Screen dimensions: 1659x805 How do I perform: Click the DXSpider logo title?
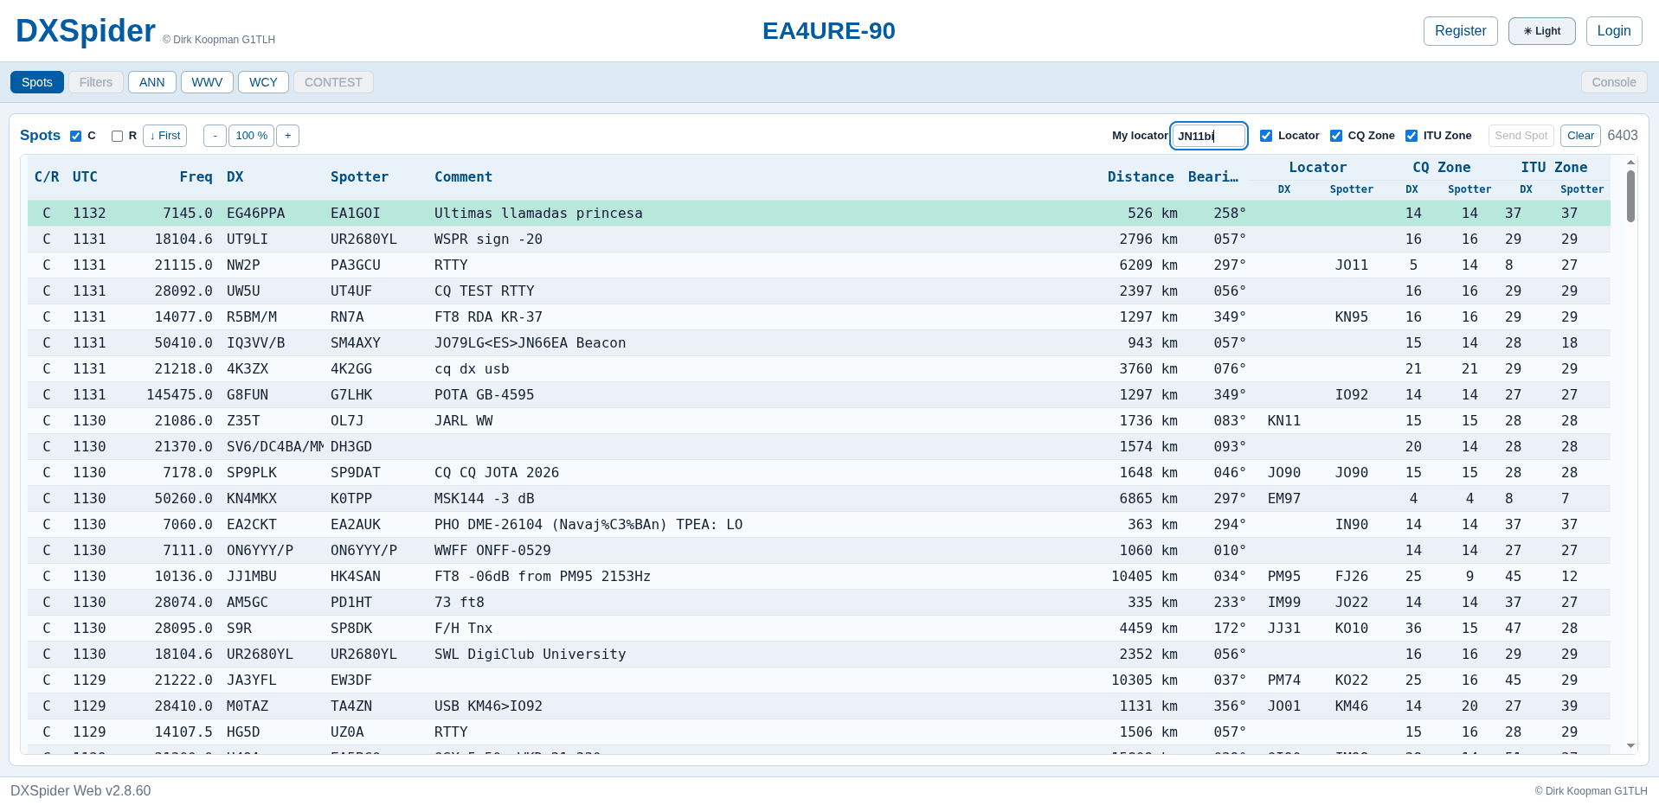tap(86, 31)
